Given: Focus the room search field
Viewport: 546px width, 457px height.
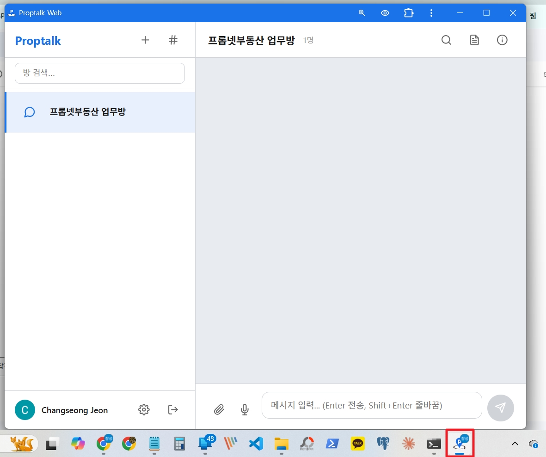Looking at the screenshot, I should point(99,73).
